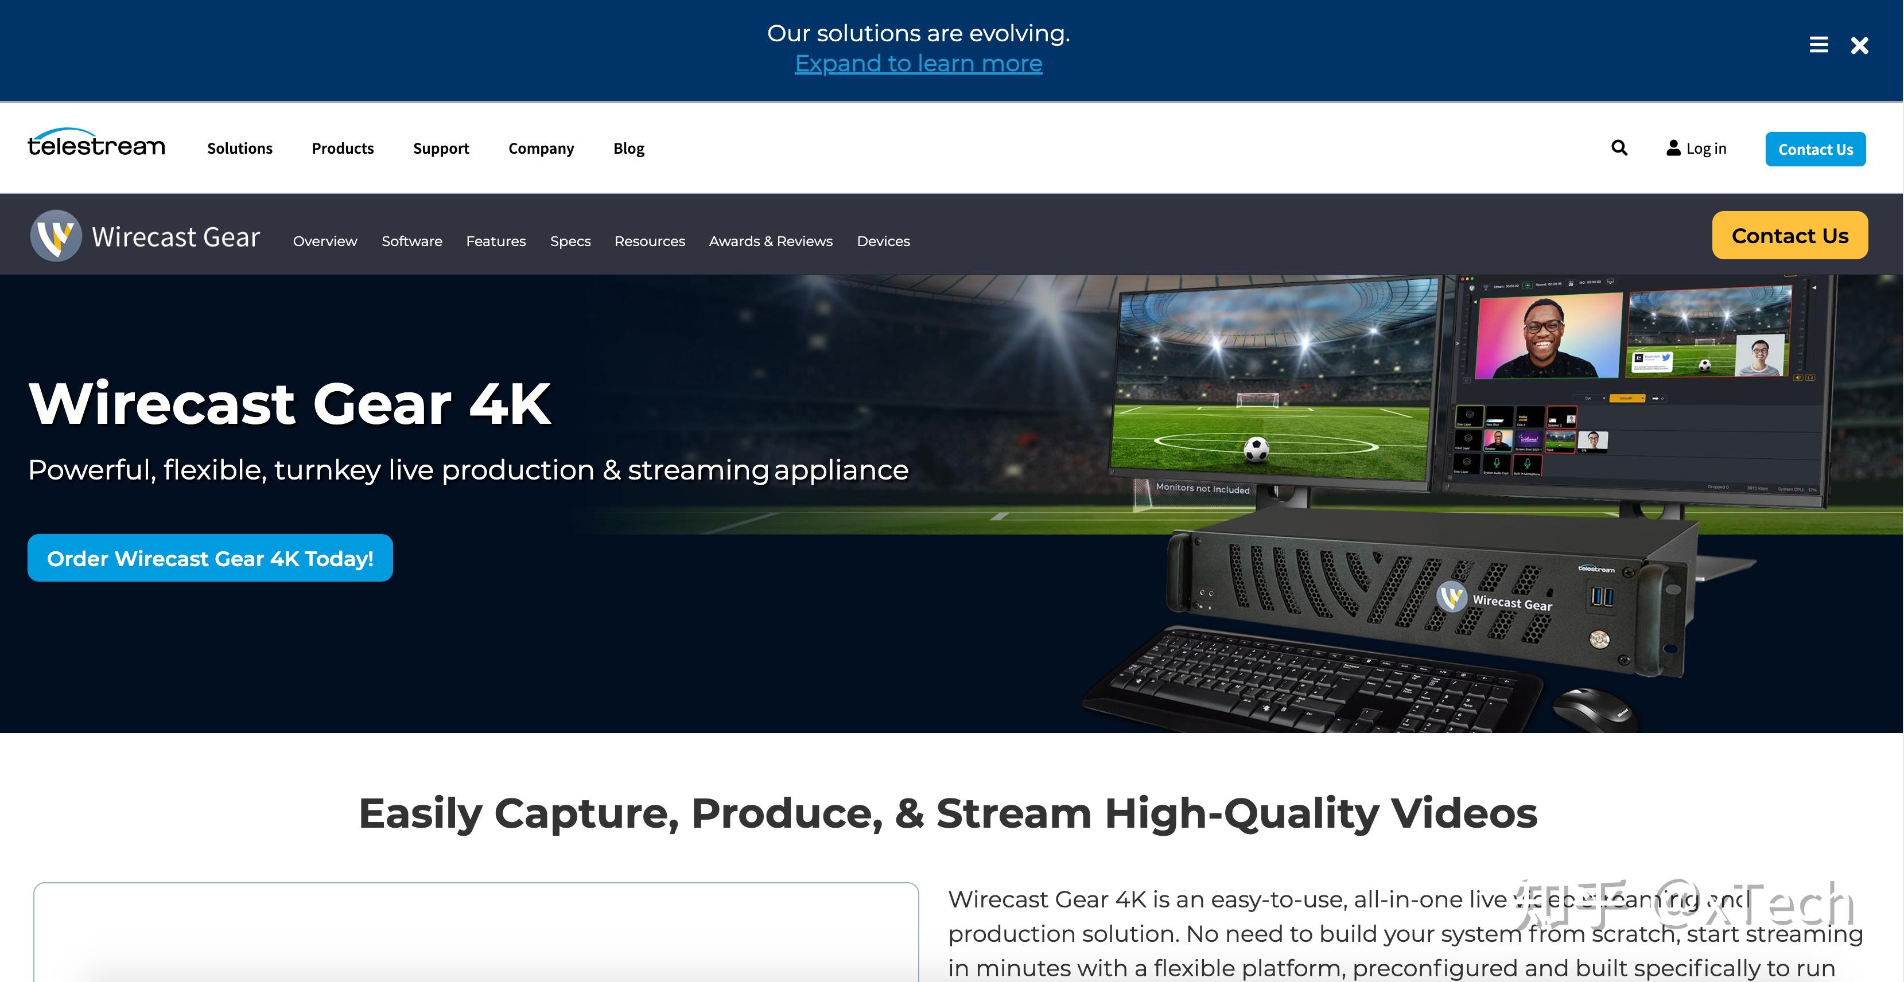Click Expand to learn more link
Viewport: 1904px width, 982px height.
[918, 64]
